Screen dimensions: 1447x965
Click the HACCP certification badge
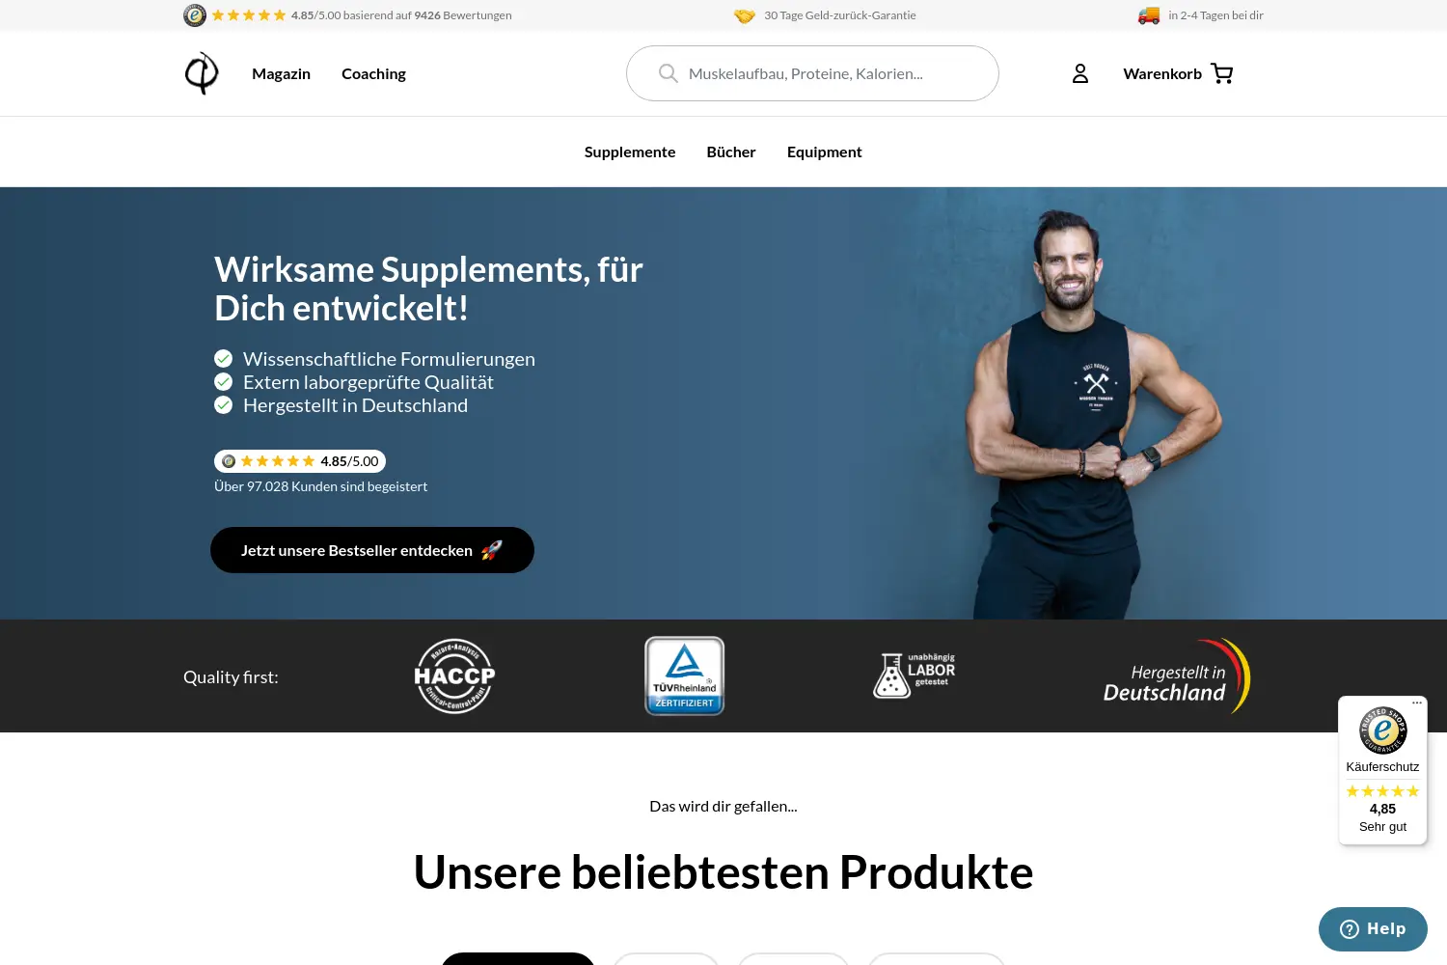tap(454, 676)
